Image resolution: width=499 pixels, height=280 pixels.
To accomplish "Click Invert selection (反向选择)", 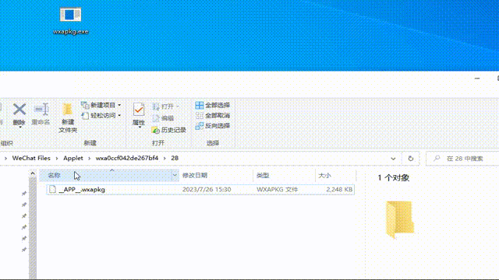I will click(212, 126).
